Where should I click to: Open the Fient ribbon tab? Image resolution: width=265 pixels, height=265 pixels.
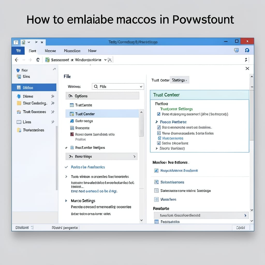click(x=32, y=51)
